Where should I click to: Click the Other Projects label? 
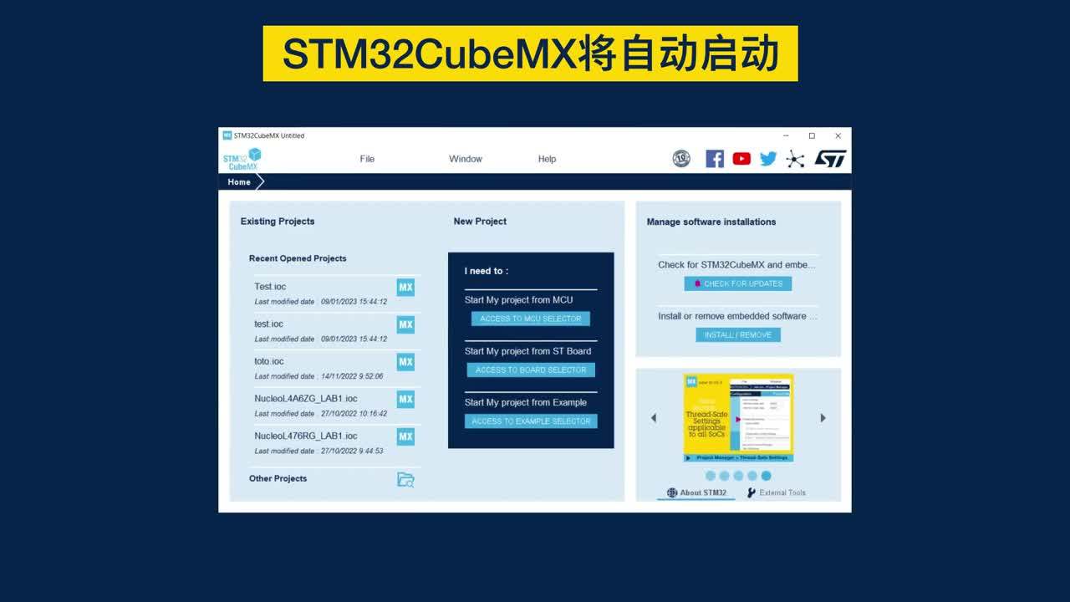click(x=278, y=478)
